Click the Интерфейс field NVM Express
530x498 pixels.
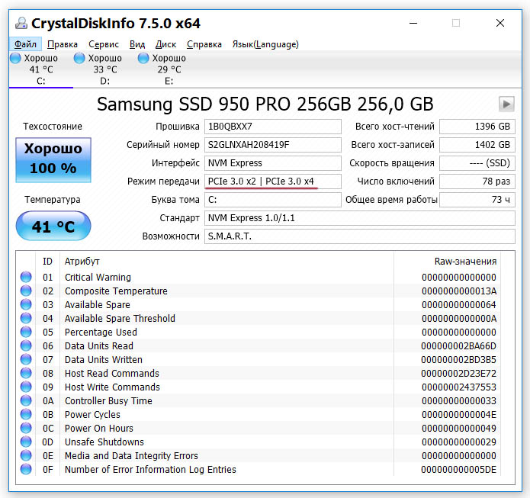[x=272, y=163]
